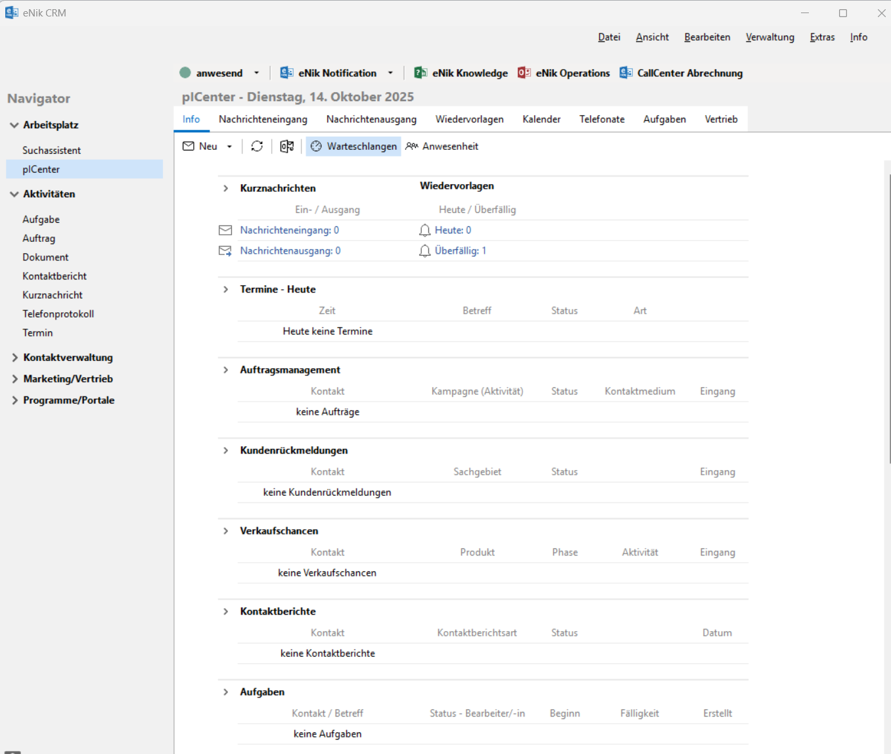Click the refresh icon in the toolbar
The width and height of the screenshot is (891, 754).
pos(257,146)
